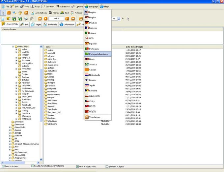Expand the GamerKraft tree folder
This screenshot has height=172, width=224.
click(x=10, y=127)
